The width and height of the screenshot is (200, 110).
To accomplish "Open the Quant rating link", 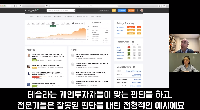I will point(118,33).
